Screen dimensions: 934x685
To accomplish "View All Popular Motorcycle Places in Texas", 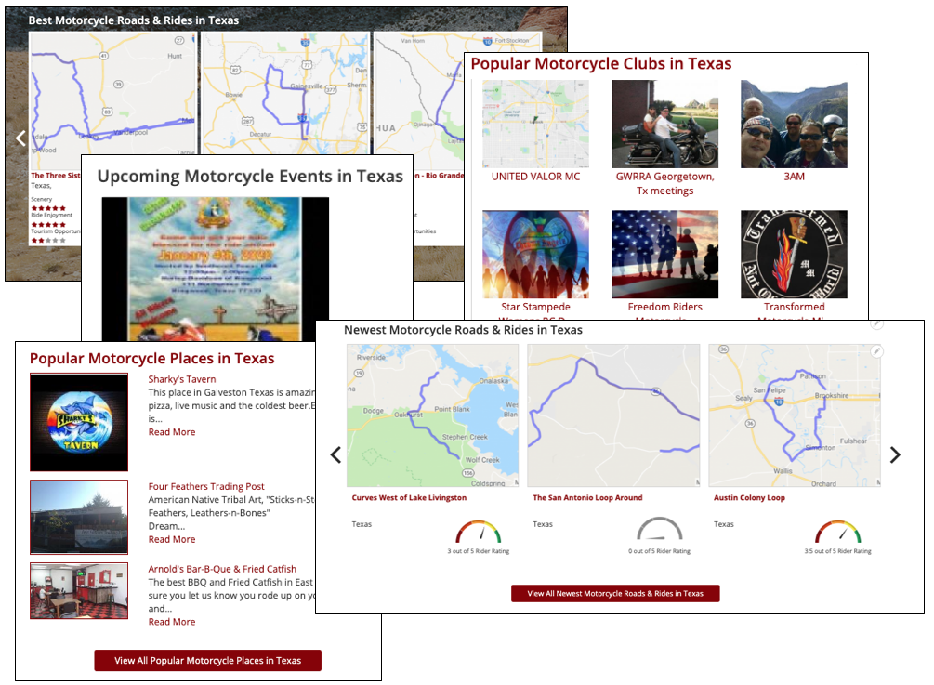I will (x=206, y=661).
